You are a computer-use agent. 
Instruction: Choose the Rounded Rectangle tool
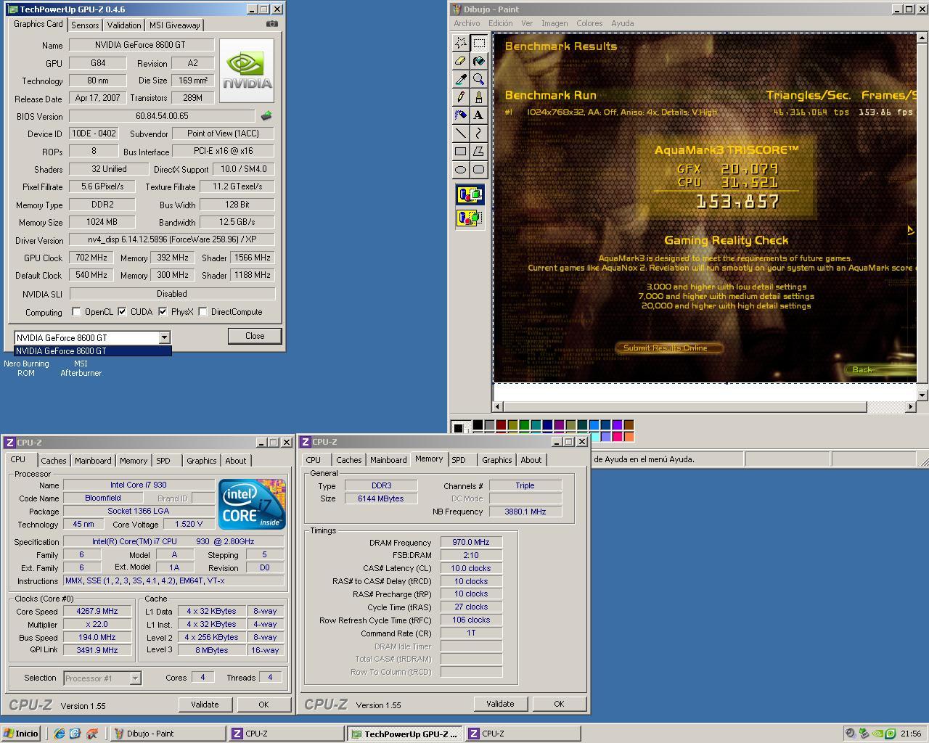click(478, 170)
